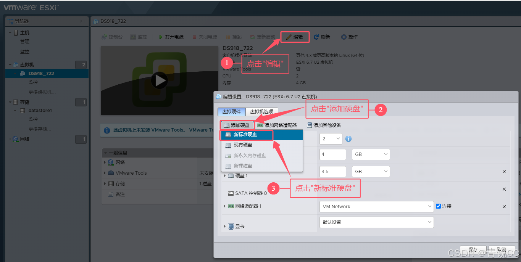
Task: Toggle the network Connect checkbox
Action: coord(438,206)
